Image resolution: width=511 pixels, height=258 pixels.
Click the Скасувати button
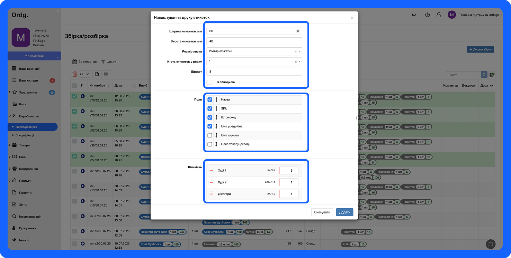(x=322, y=212)
